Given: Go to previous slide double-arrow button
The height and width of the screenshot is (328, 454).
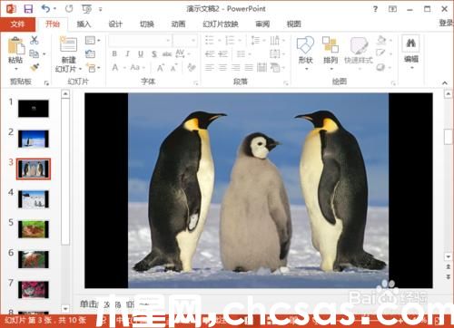Looking at the screenshot, I should click(x=449, y=266).
